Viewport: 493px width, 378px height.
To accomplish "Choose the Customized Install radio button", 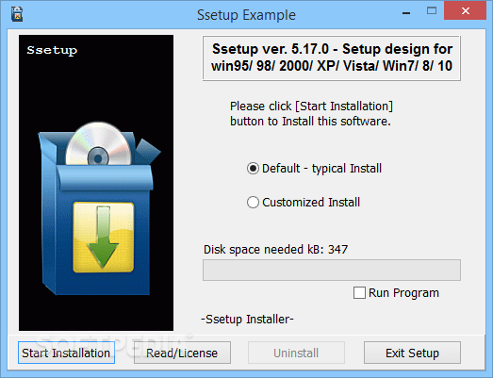I will coord(253,203).
